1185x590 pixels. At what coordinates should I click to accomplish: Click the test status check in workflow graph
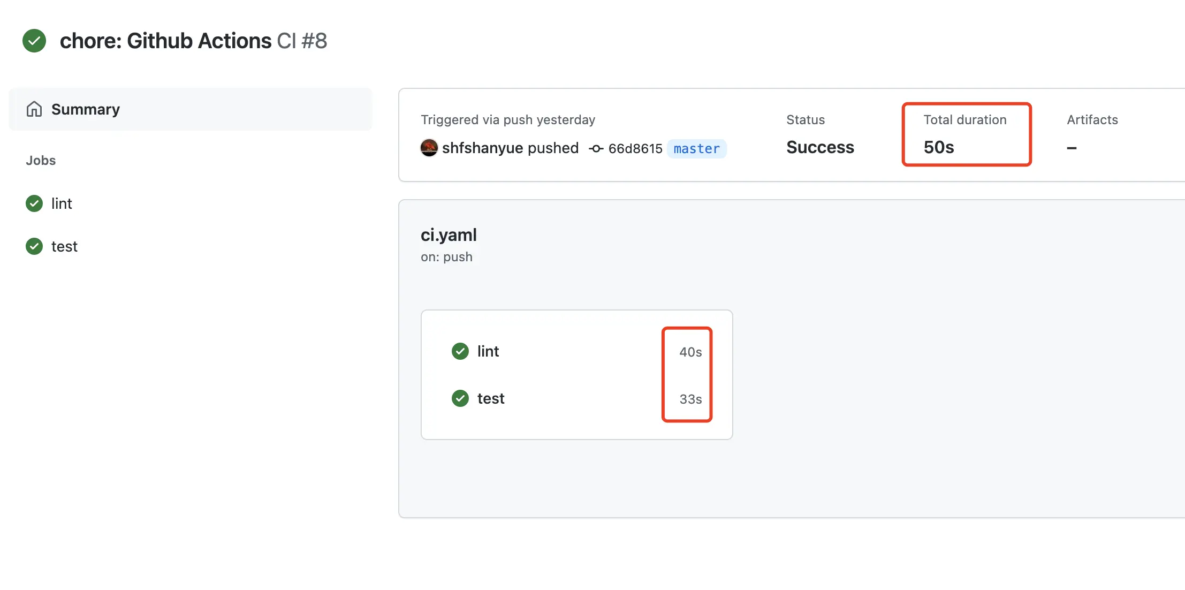[460, 398]
